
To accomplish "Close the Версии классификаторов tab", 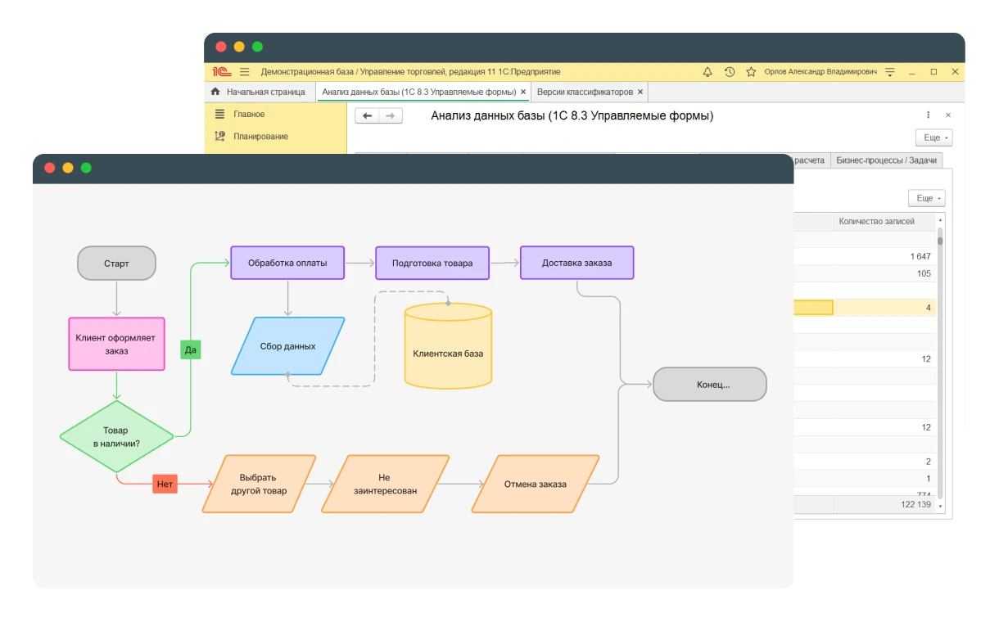I will [640, 92].
